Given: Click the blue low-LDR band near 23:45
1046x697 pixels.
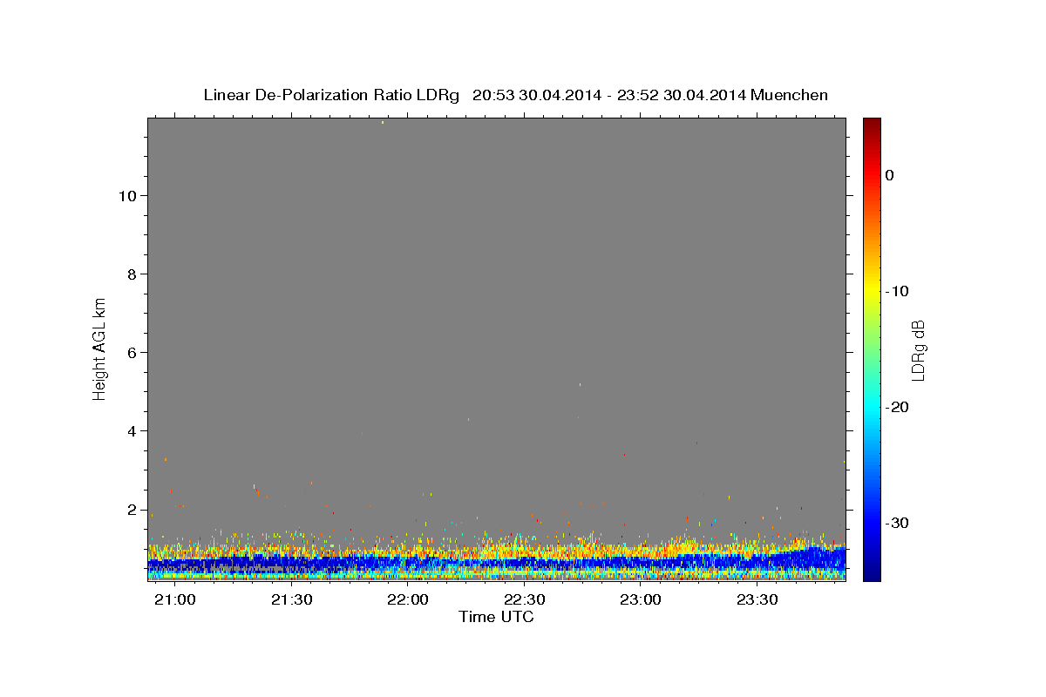Looking at the screenshot, I should [x=816, y=558].
